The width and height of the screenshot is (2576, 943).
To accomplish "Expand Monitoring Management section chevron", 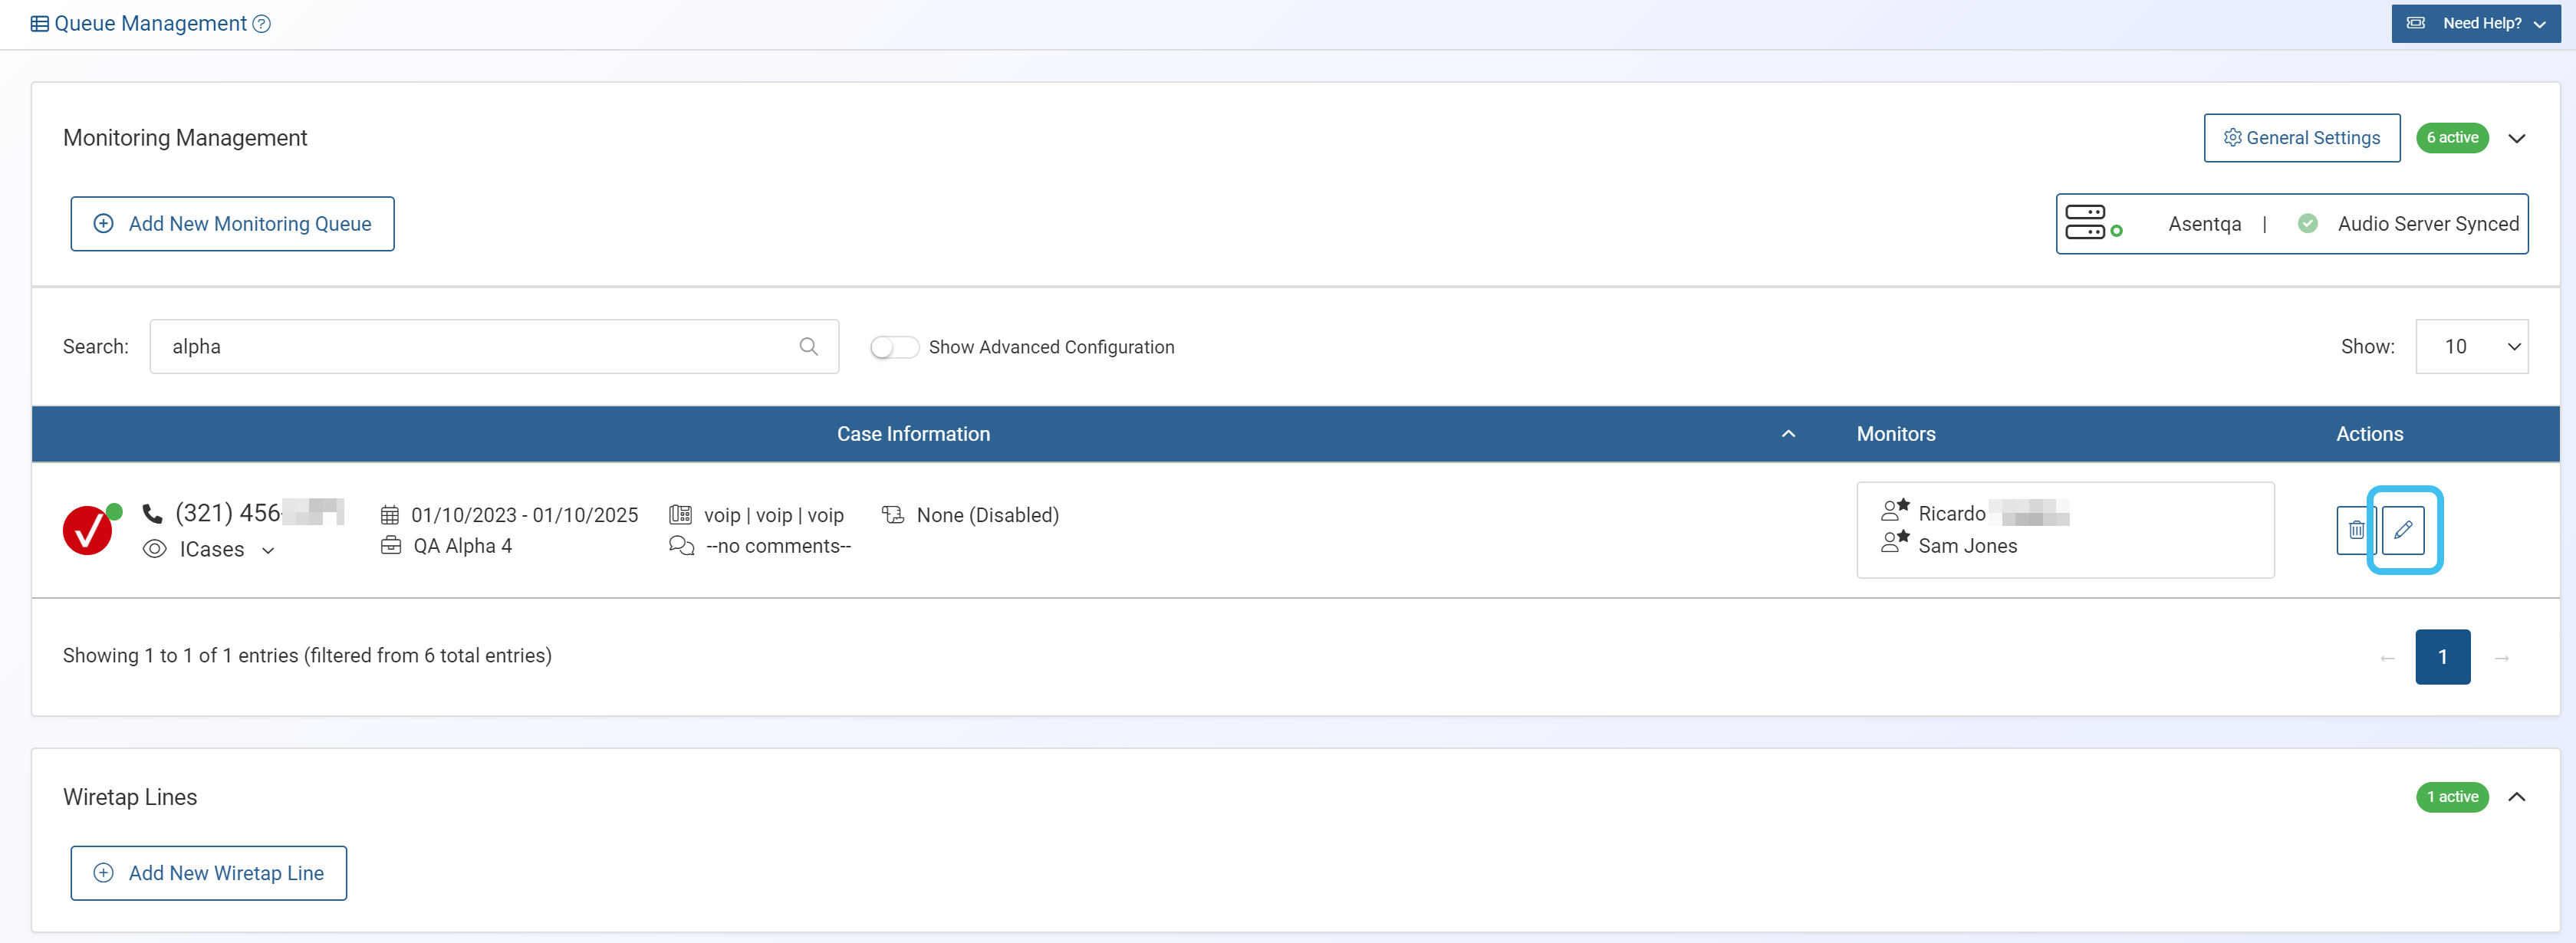I will point(2516,138).
